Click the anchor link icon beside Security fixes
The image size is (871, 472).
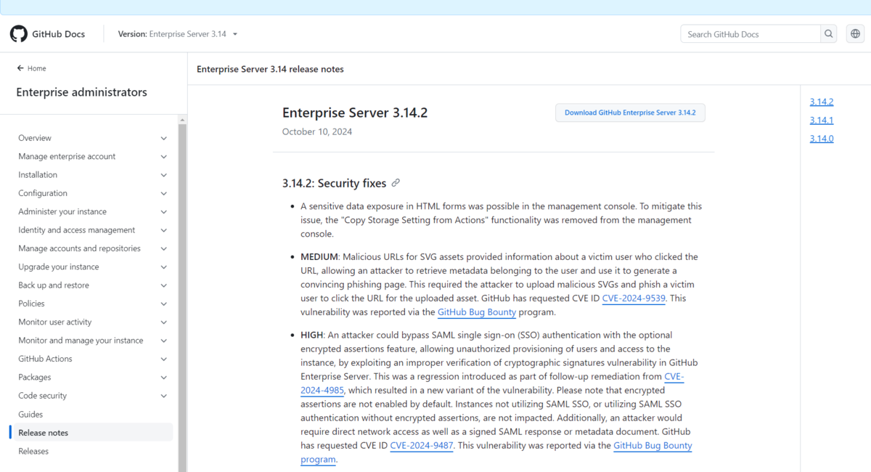(396, 183)
